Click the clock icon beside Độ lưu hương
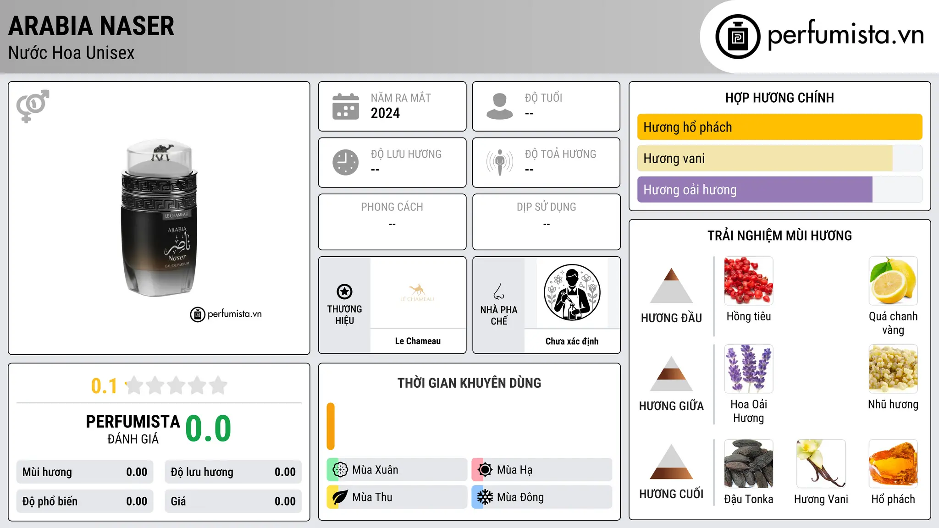 (x=346, y=162)
